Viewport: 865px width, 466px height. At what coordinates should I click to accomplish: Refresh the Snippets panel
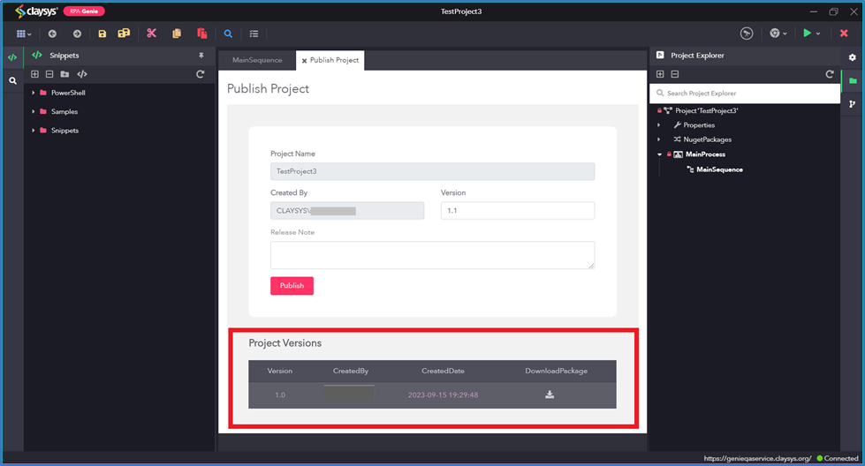tap(201, 74)
